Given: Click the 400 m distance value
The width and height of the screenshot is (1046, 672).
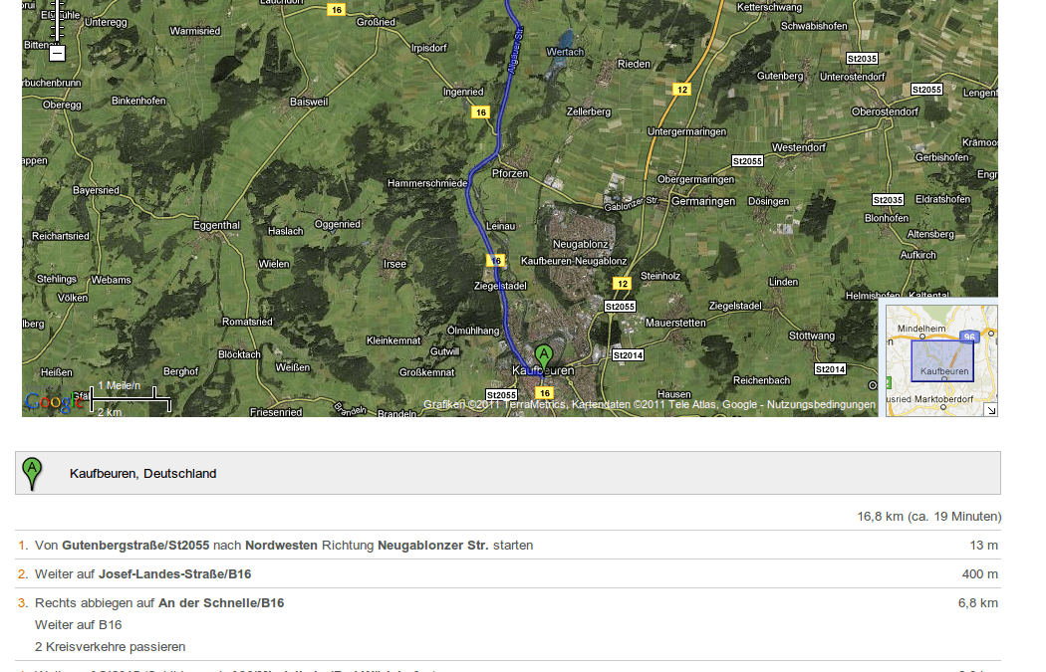Looking at the screenshot, I should coord(979,574).
